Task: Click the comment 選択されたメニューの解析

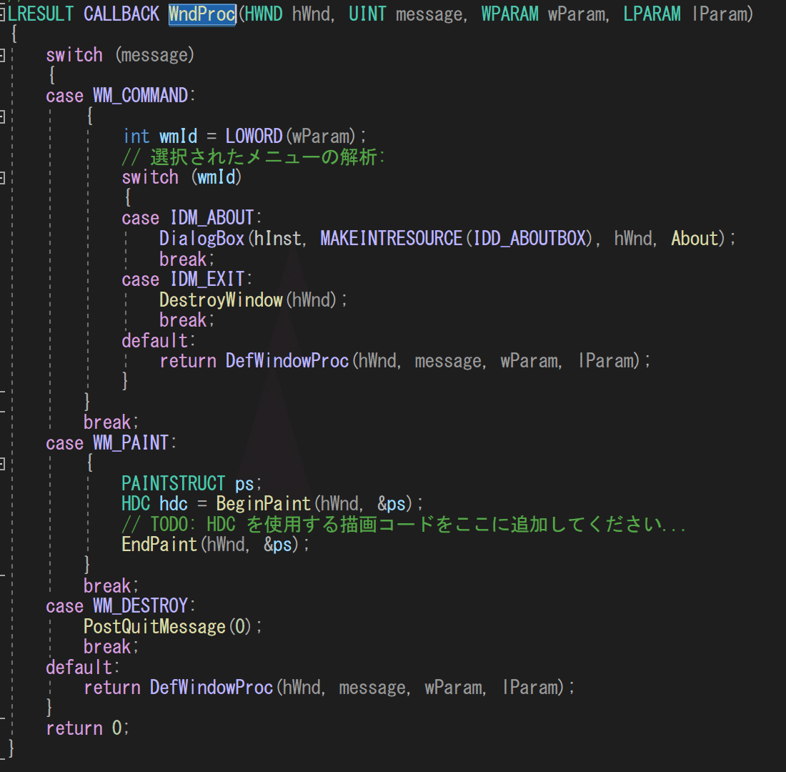Action: [x=253, y=157]
